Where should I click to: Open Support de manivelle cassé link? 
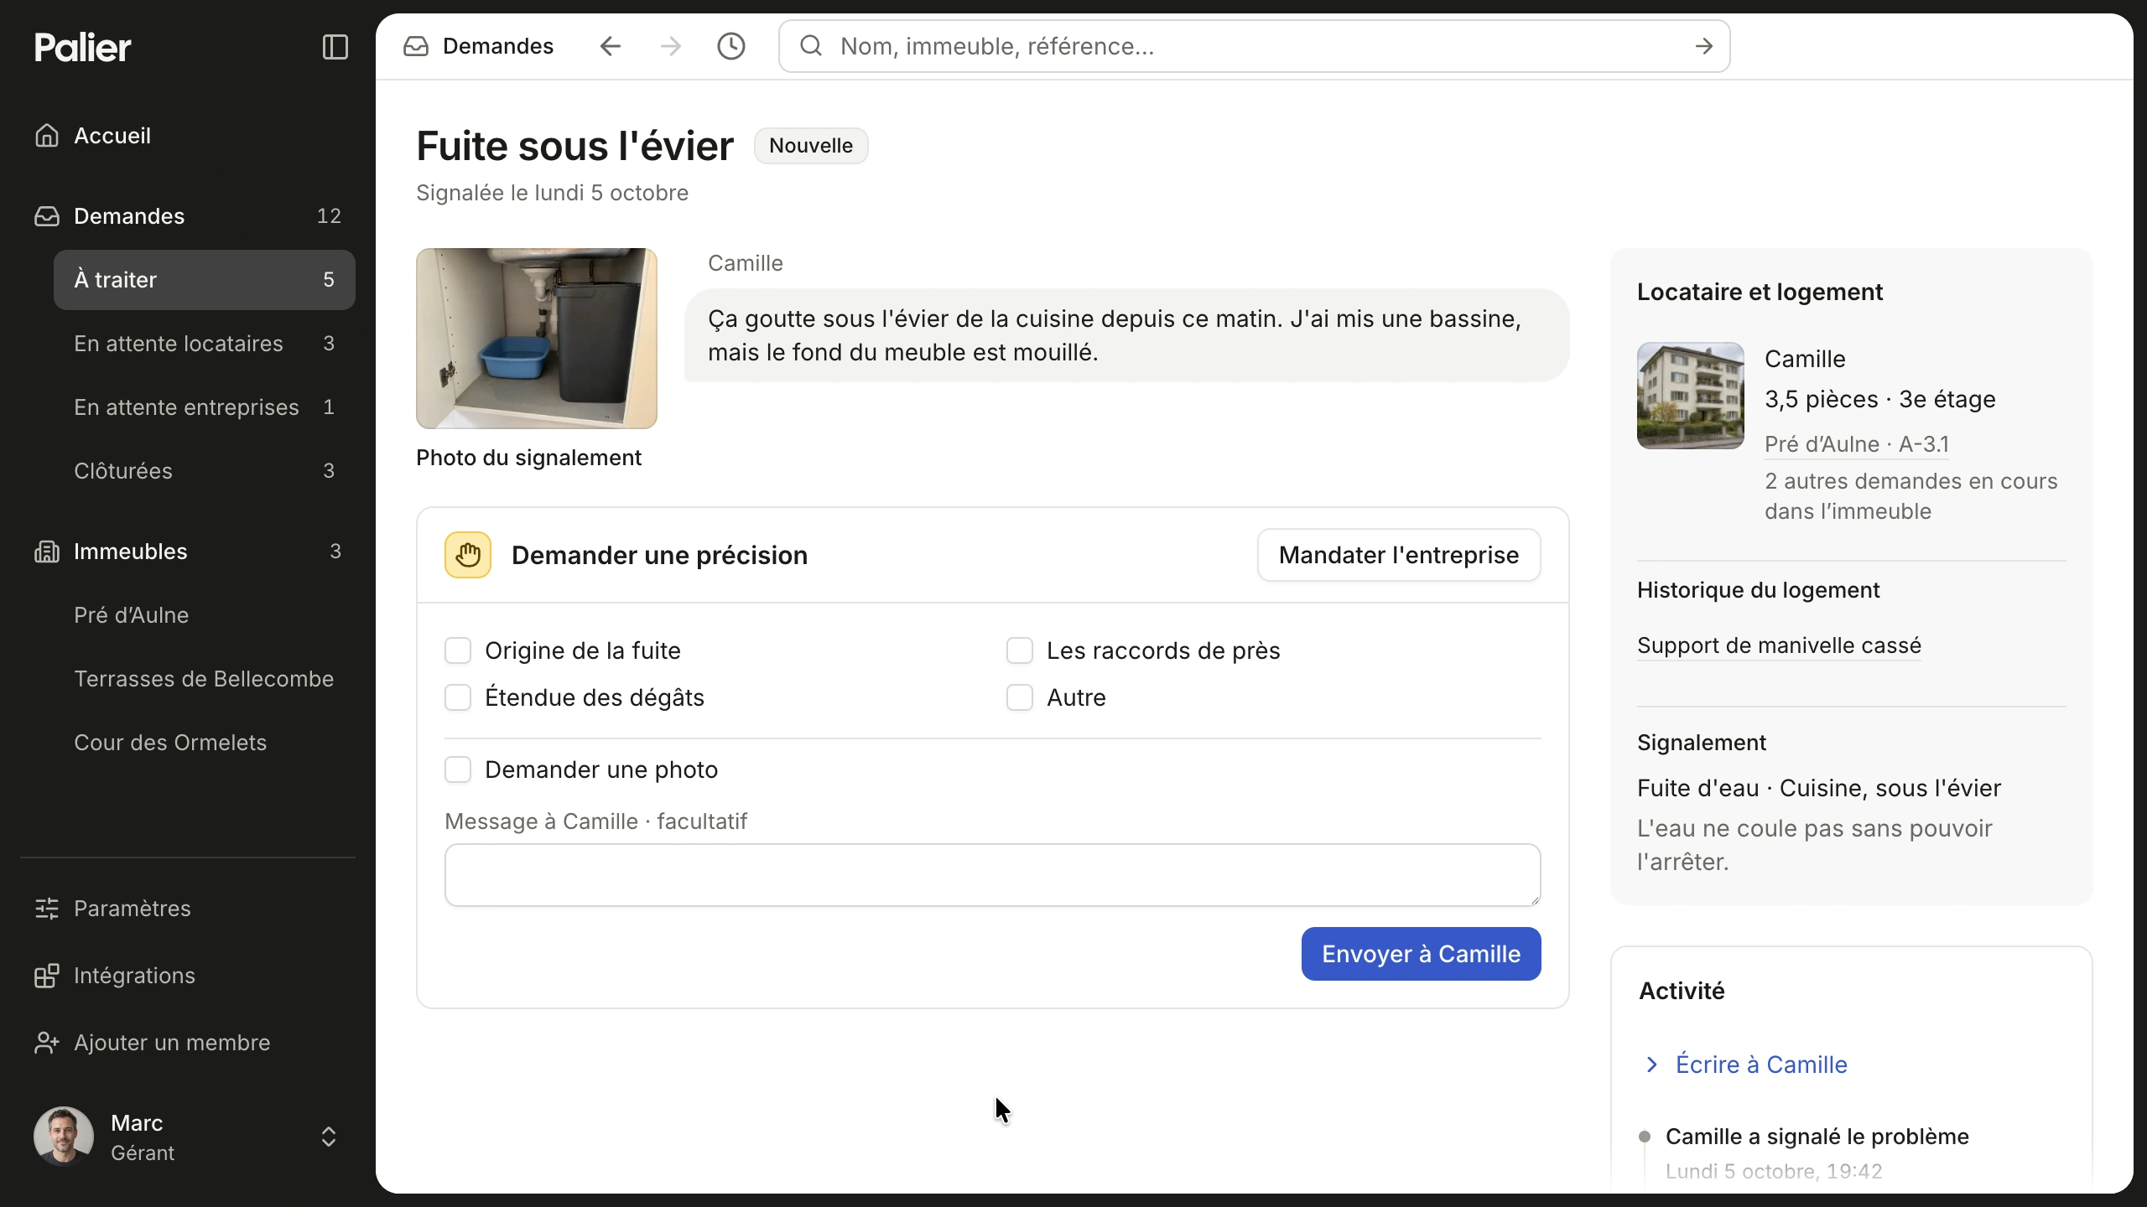1779,645
